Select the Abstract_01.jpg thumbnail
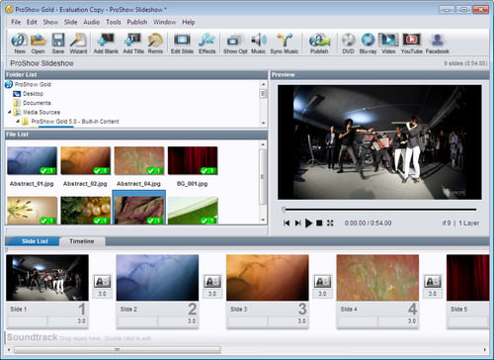The width and height of the screenshot is (494, 360). 32,160
